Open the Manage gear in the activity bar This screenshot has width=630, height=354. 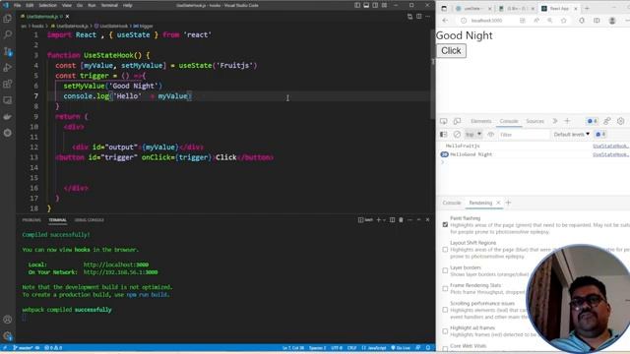pyautogui.click(x=8, y=335)
